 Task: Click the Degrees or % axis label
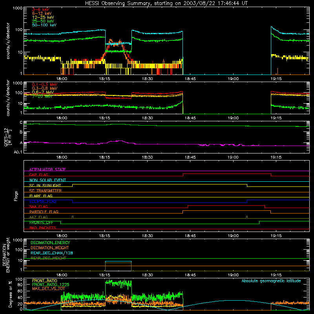point(10,294)
